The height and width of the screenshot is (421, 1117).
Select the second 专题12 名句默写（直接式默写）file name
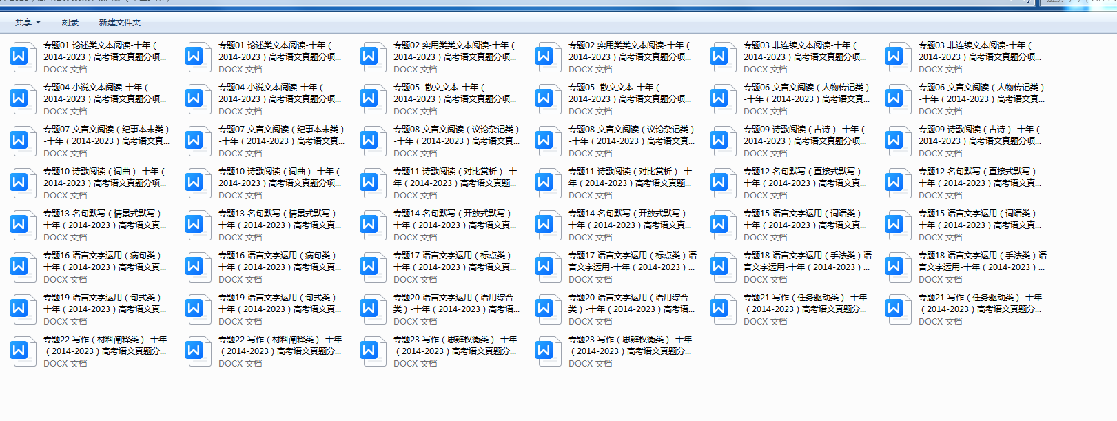tap(980, 177)
